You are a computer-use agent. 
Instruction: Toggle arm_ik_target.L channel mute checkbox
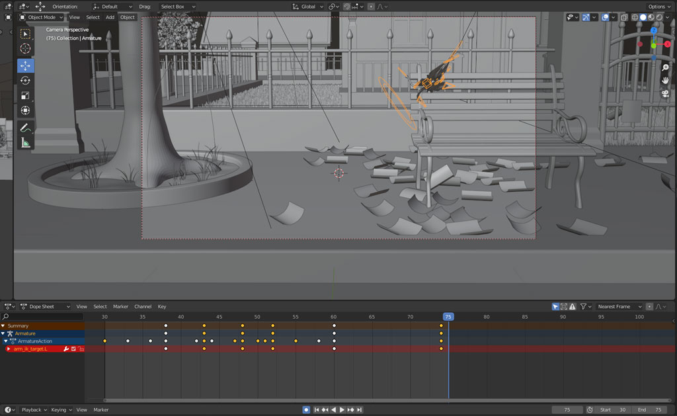click(73, 349)
